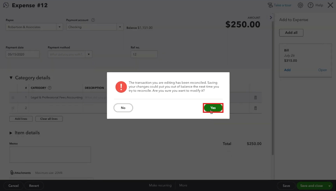Confirm with the green Yes button

(213, 108)
